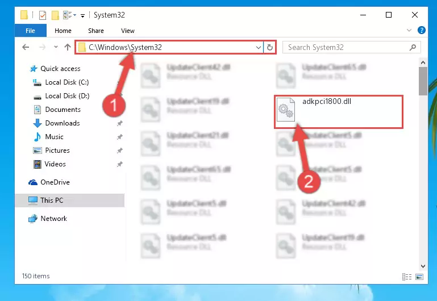Image resolution: width=437 pixels, height=301 pixels.
Task: Select Network in navigation pane
Action: click(54, 219)
